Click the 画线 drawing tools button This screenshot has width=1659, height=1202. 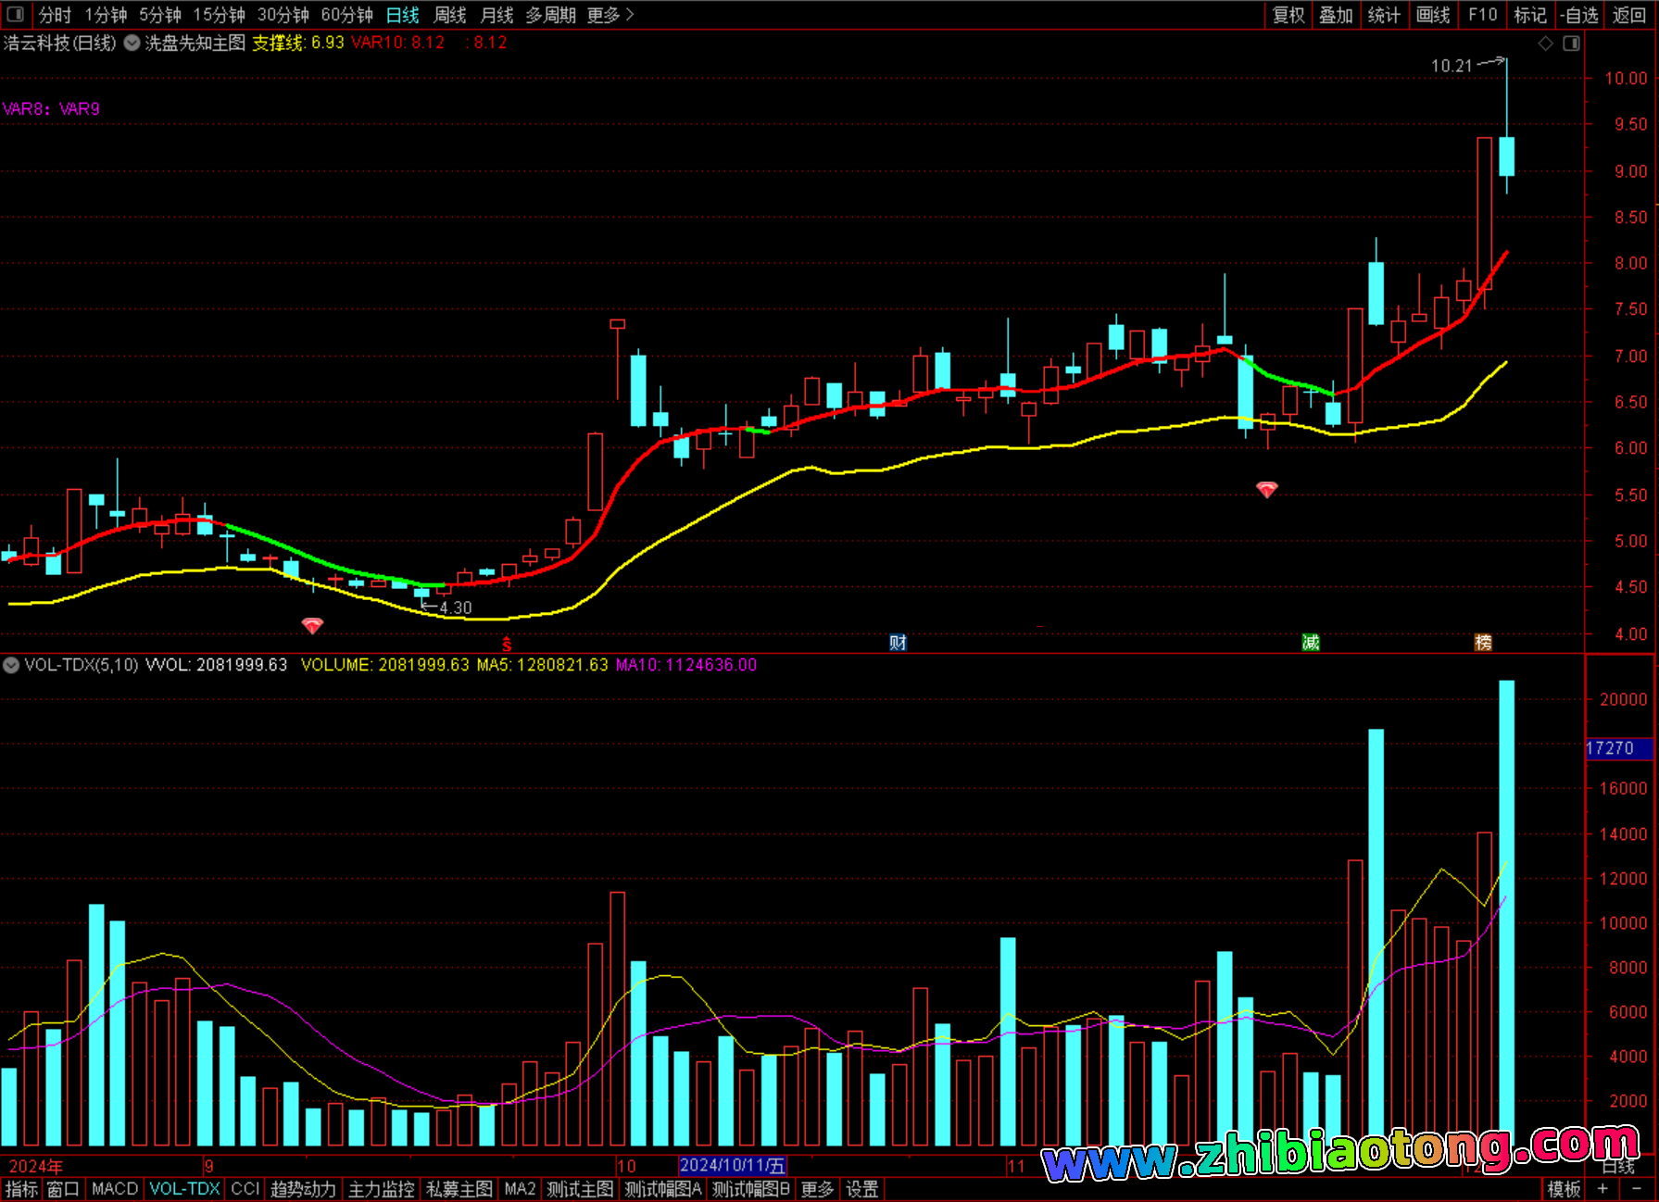pos(1433,15)
